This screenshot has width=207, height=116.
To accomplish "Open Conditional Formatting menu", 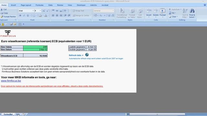I will click(122, 13).
